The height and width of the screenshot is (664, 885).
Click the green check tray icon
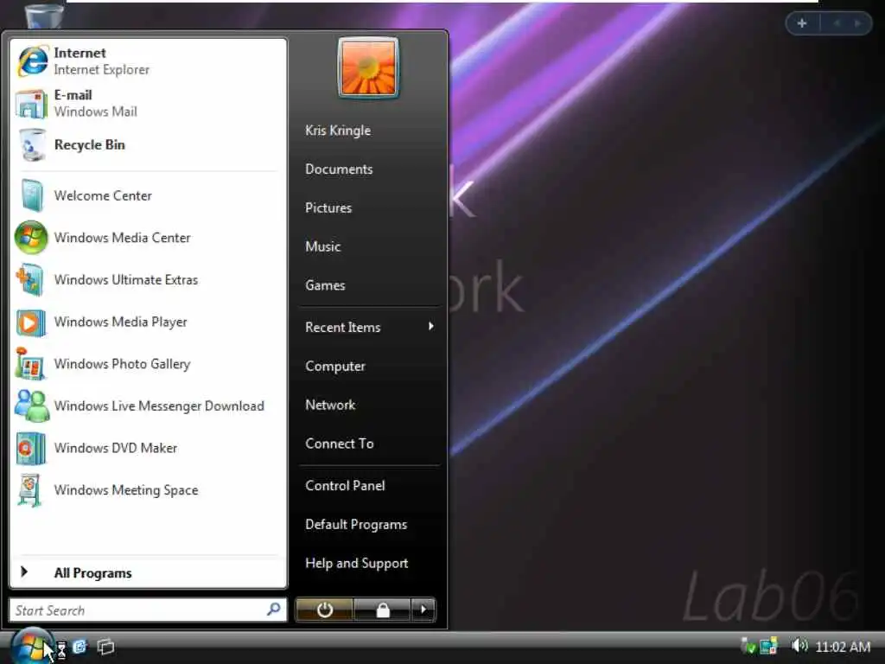click(749, 645)
